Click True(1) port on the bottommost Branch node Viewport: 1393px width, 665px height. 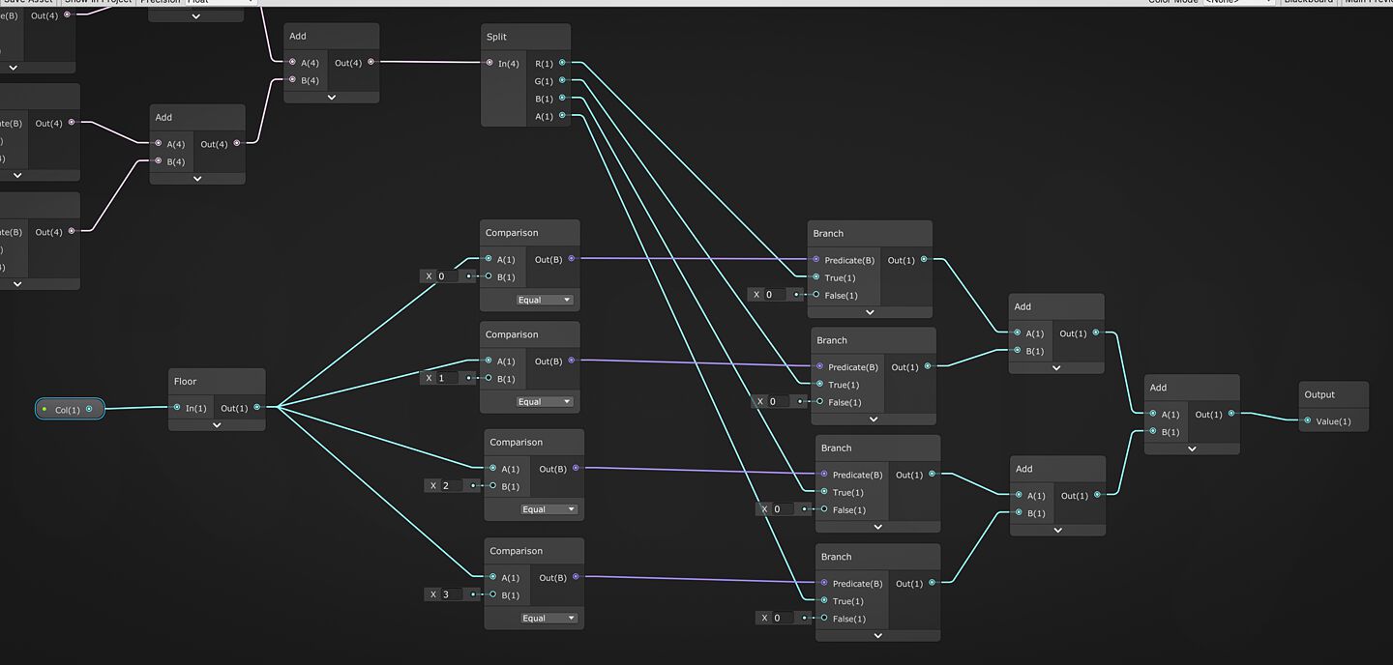click(x=823, y=600)
